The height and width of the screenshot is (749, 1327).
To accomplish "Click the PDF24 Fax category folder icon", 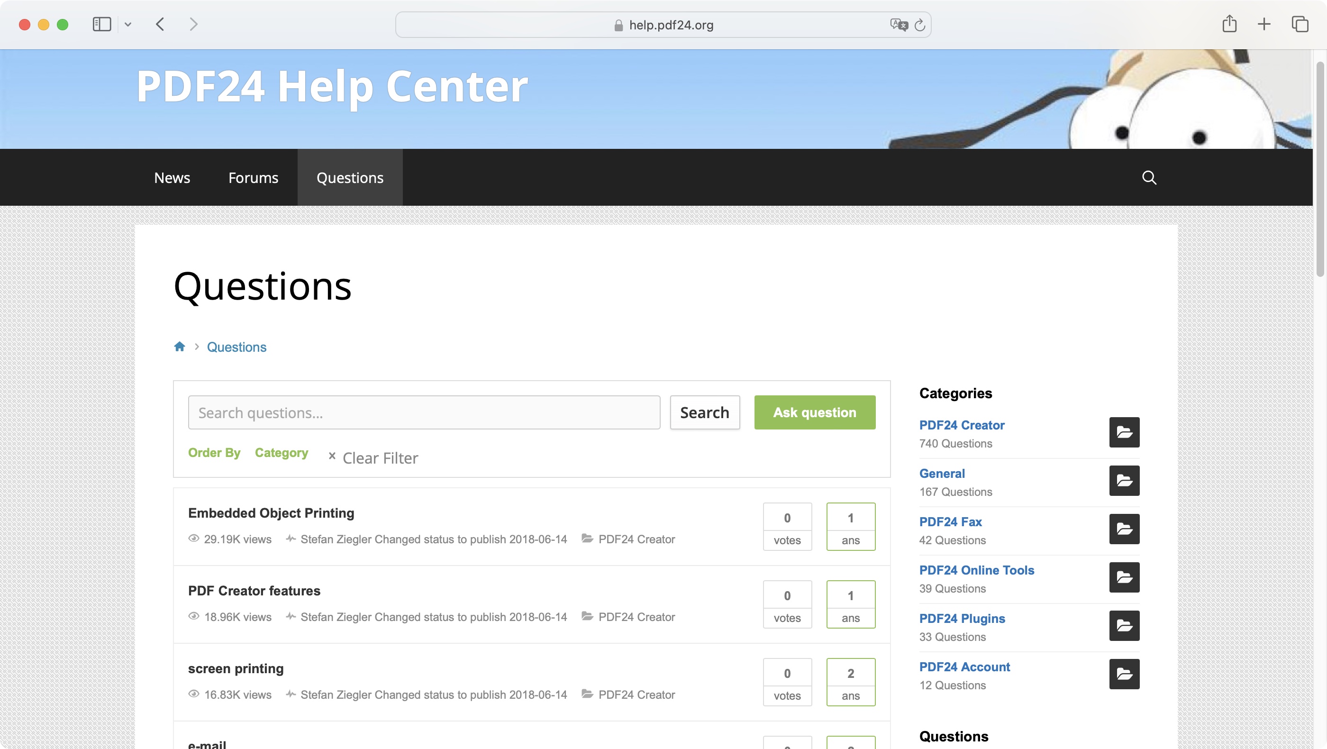I will (1123, 529).
